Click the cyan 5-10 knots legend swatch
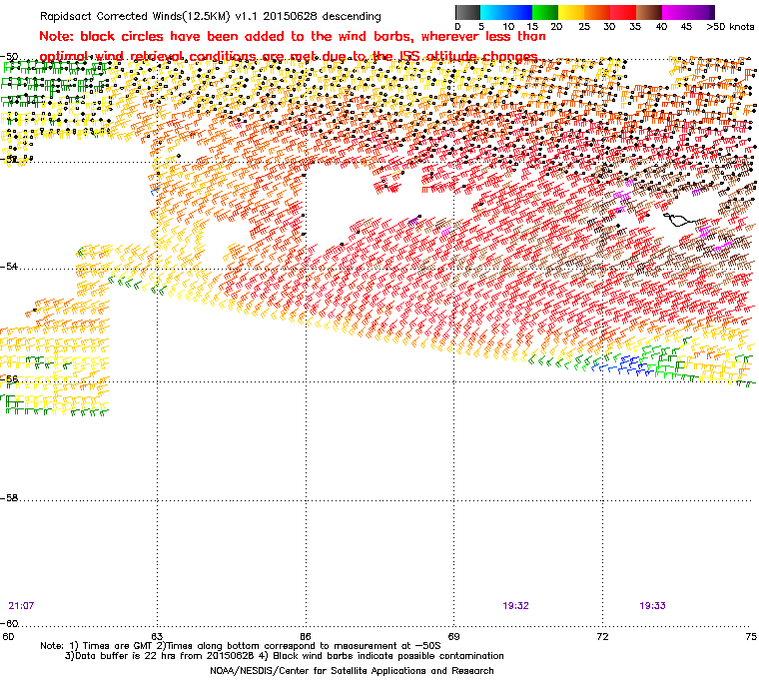 coord(493,12)
